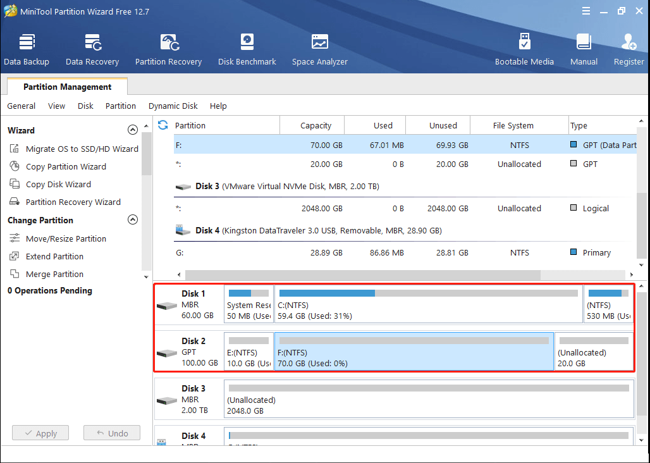Open the Data Backup tool
Image resolution: width=650 pixels, height=463 pixels.
point(27,50)
